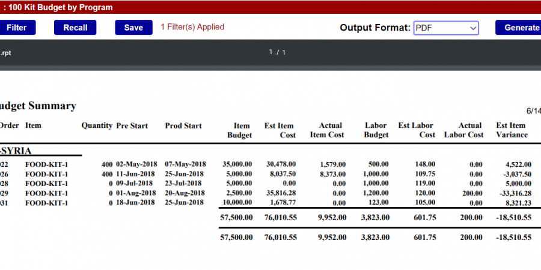The width and height of the screenshot is (541, 270).
Task: Click actual item cost 1,579.00
Action: 333,164
